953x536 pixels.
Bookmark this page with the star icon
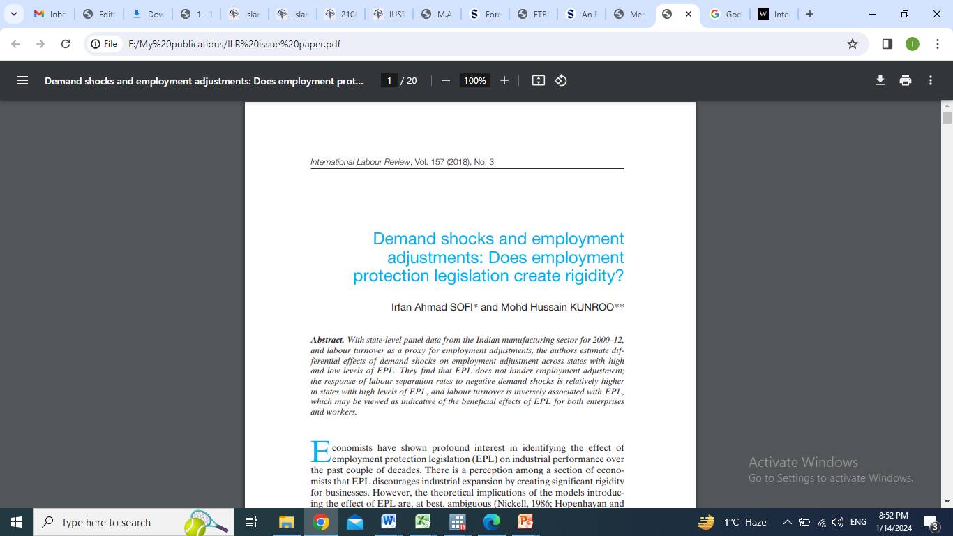point(853,44)
